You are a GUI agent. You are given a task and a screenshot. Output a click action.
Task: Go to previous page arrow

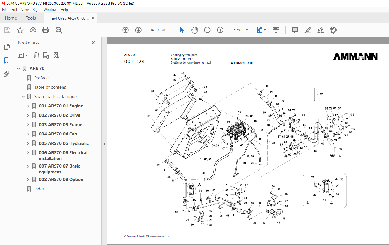pos(125,30)
